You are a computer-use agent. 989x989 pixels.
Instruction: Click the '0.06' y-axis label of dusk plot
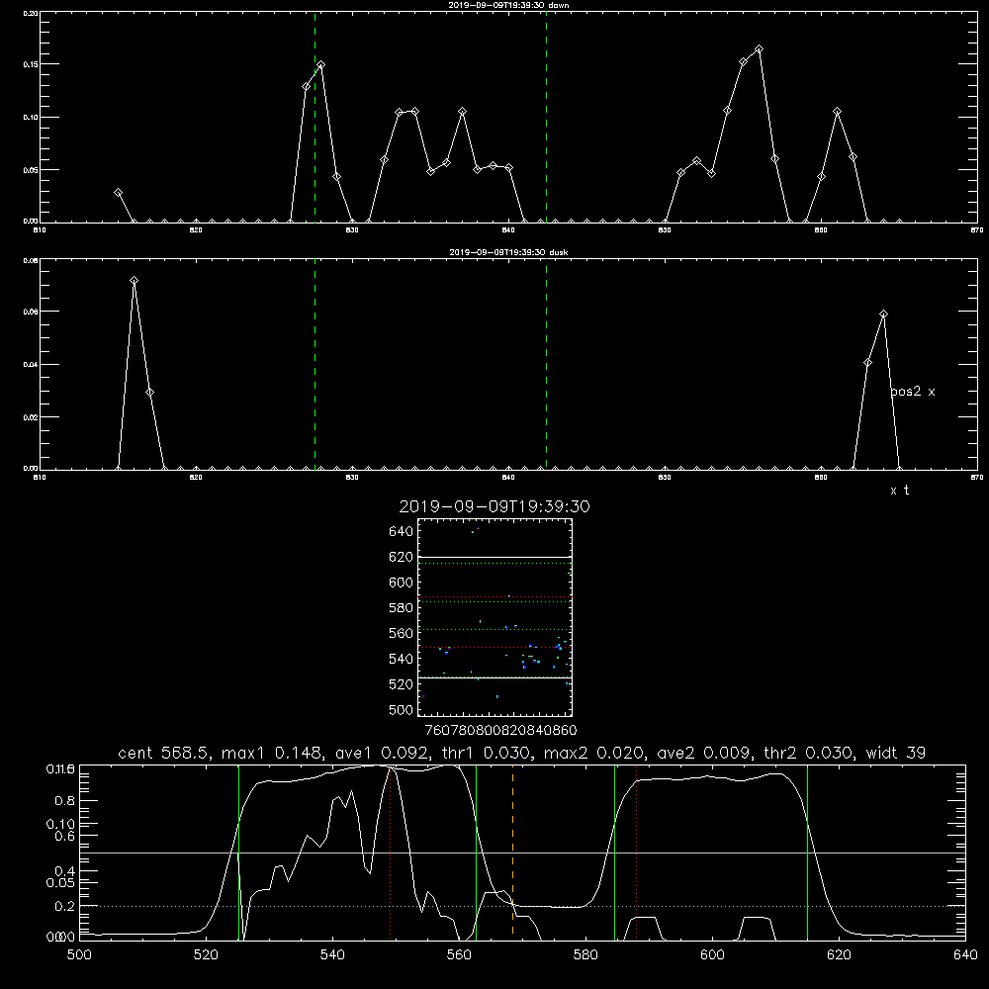pyautogui.click(x=31, y=312)
